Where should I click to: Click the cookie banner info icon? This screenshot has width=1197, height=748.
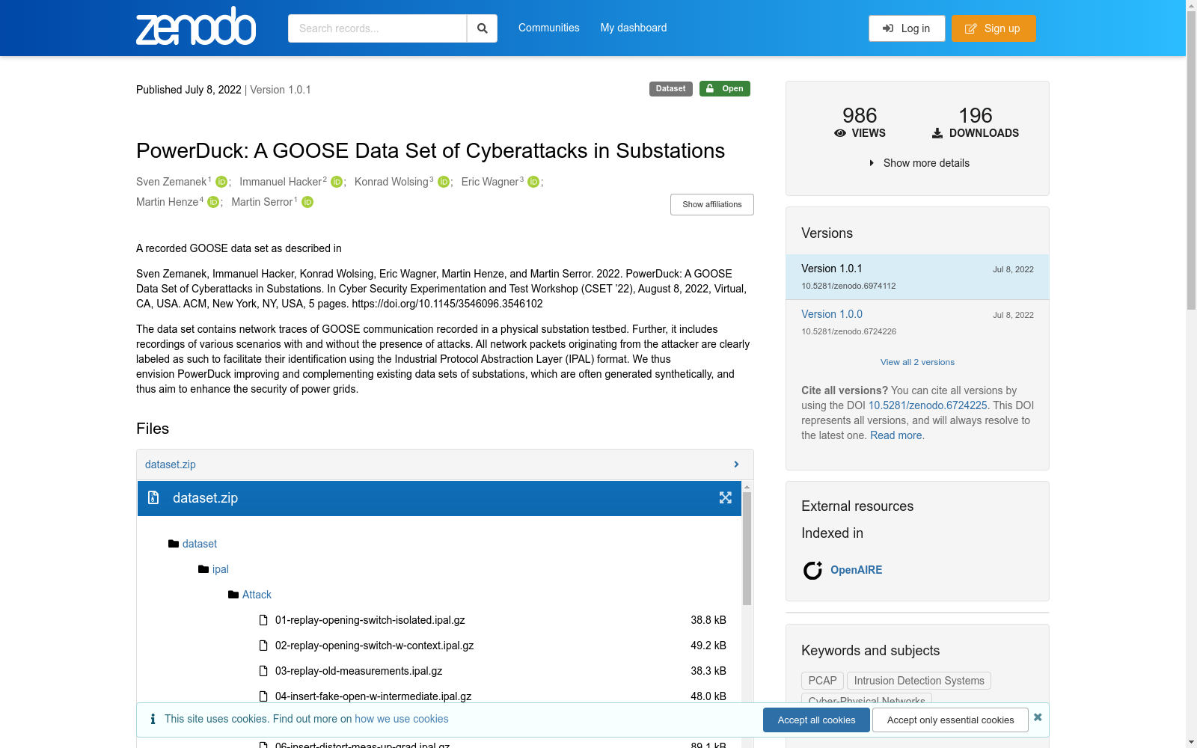point(153,719)
